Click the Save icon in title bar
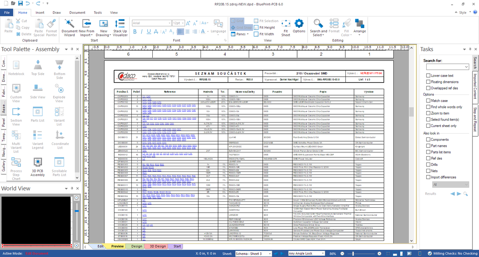479x257 pixels. (x=21, y=3)
